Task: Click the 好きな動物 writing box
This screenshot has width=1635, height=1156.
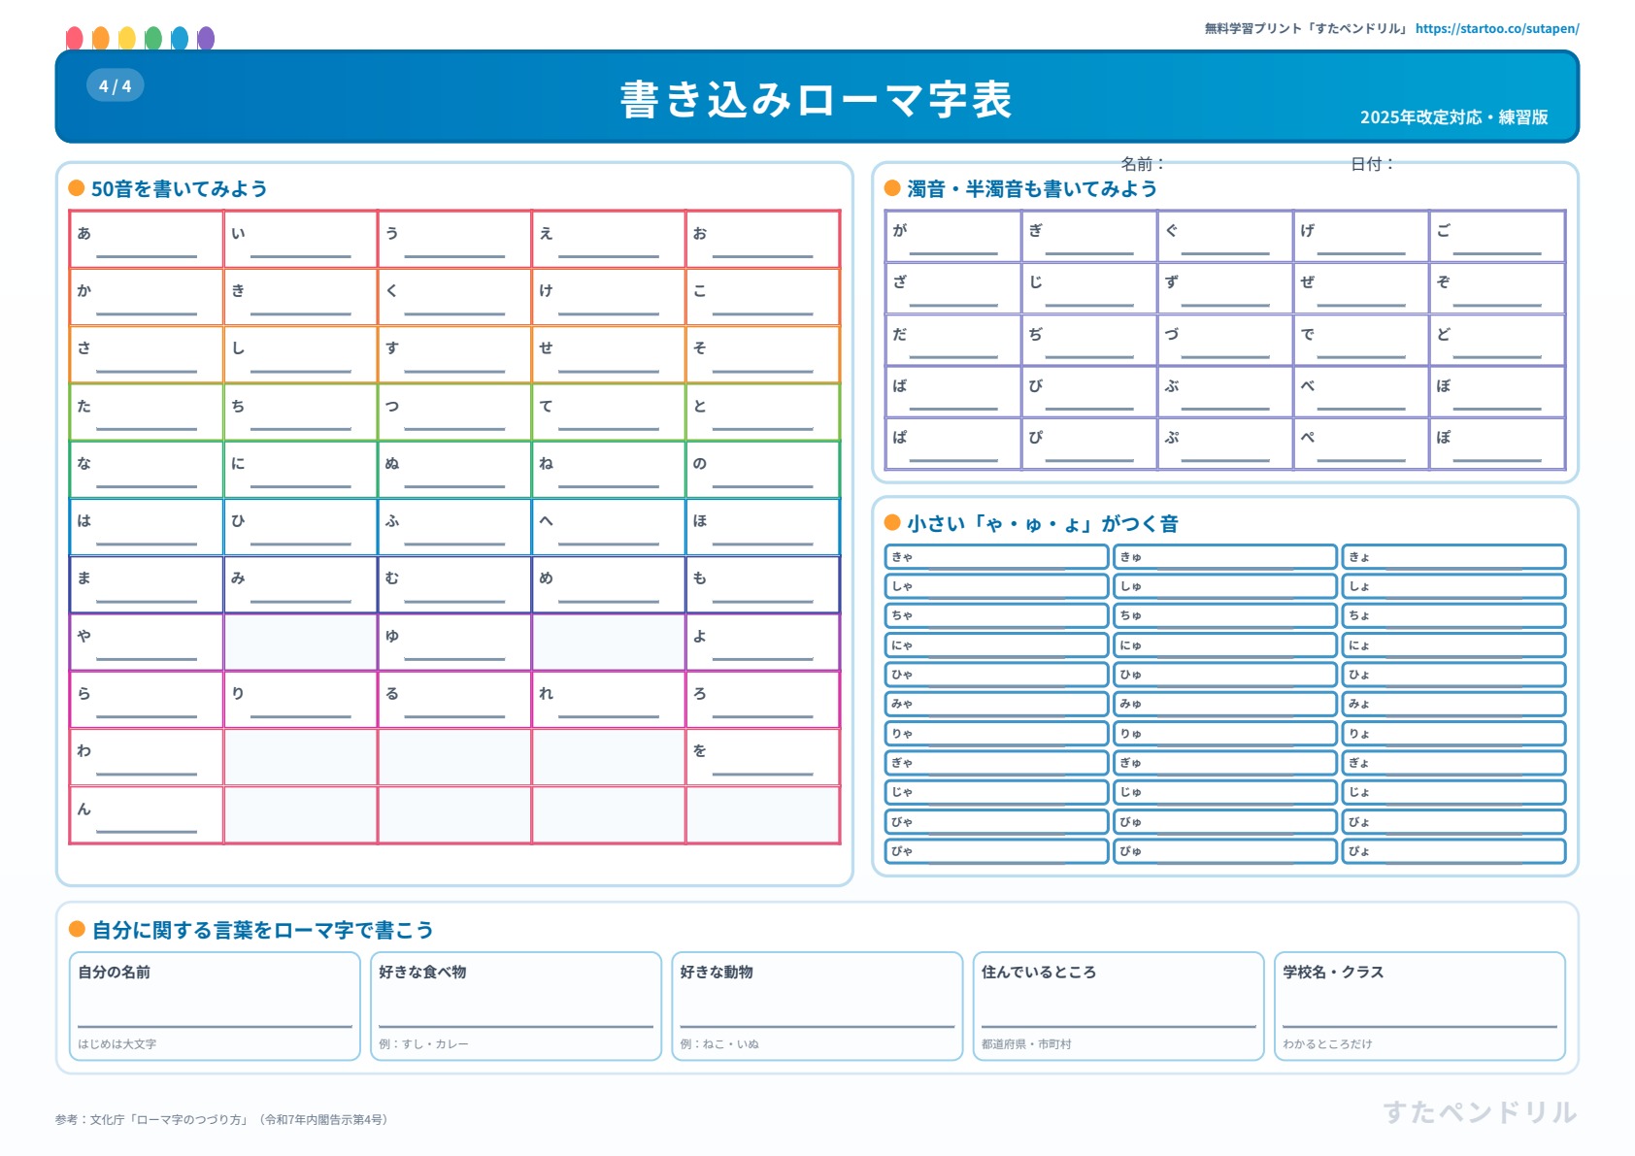Action: (817, 1007)
